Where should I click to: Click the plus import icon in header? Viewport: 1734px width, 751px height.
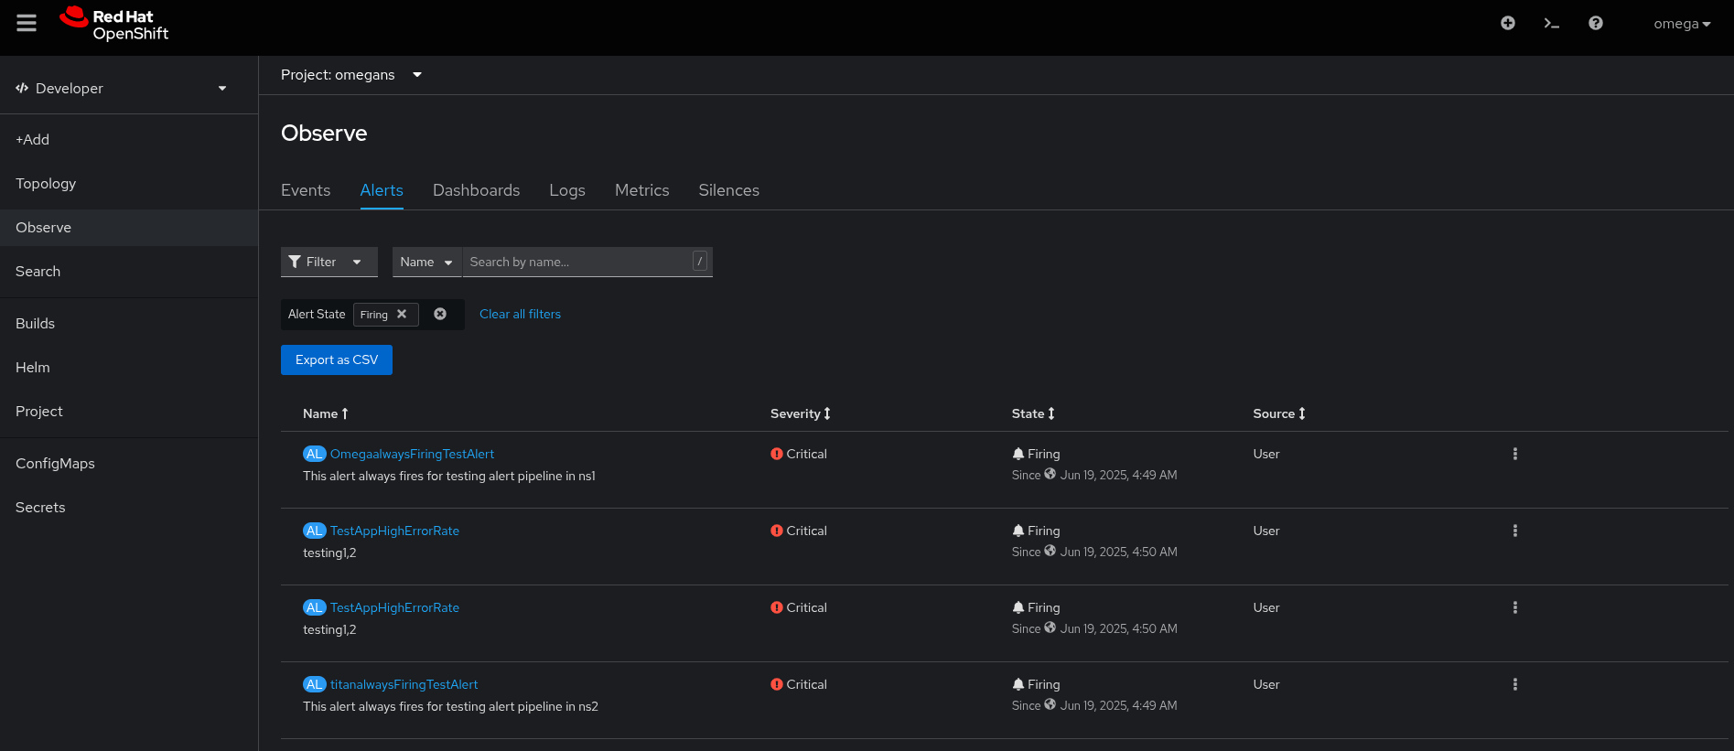1508,23
